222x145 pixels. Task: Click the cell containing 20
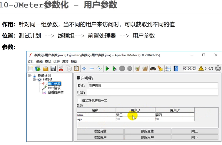pyautogui.click(x=175, y=119)
